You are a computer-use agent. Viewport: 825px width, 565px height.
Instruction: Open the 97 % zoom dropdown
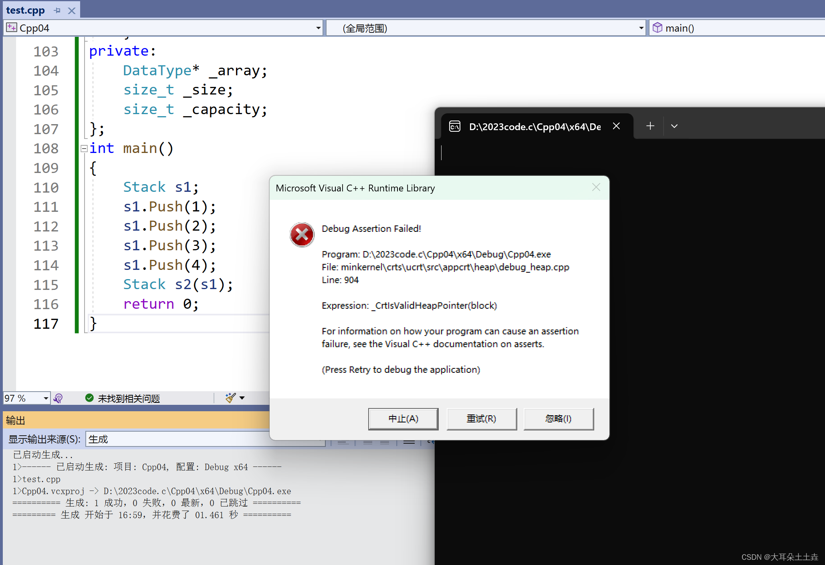tap(46, 398)
